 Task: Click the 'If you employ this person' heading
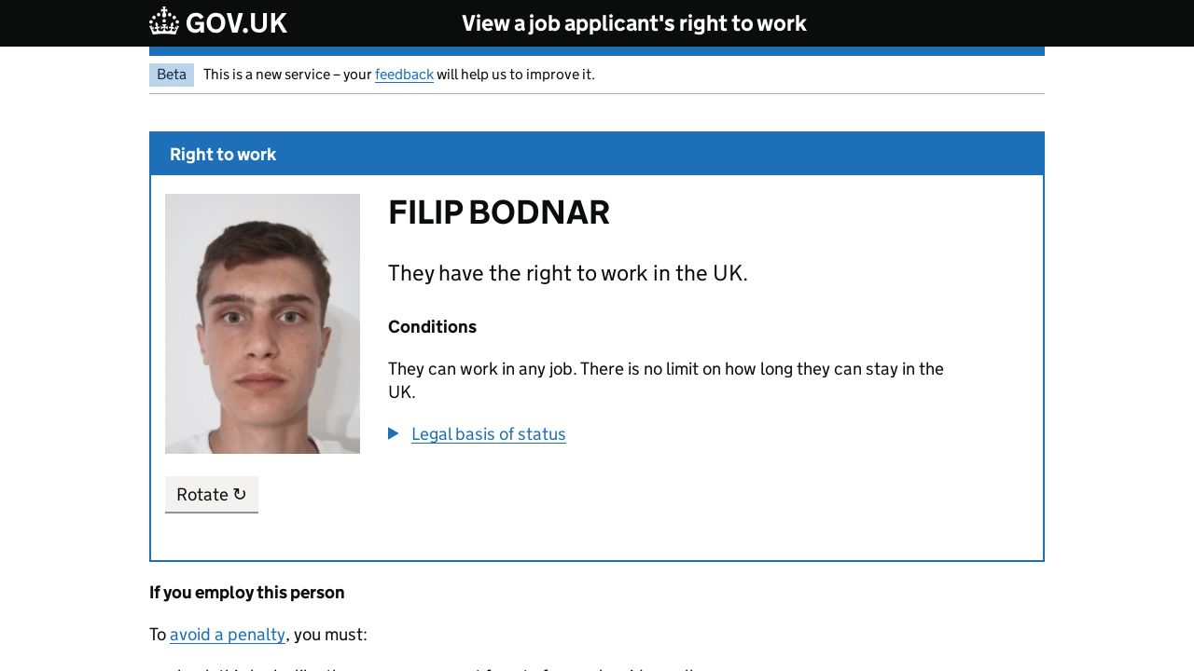[x=246, y=593]
